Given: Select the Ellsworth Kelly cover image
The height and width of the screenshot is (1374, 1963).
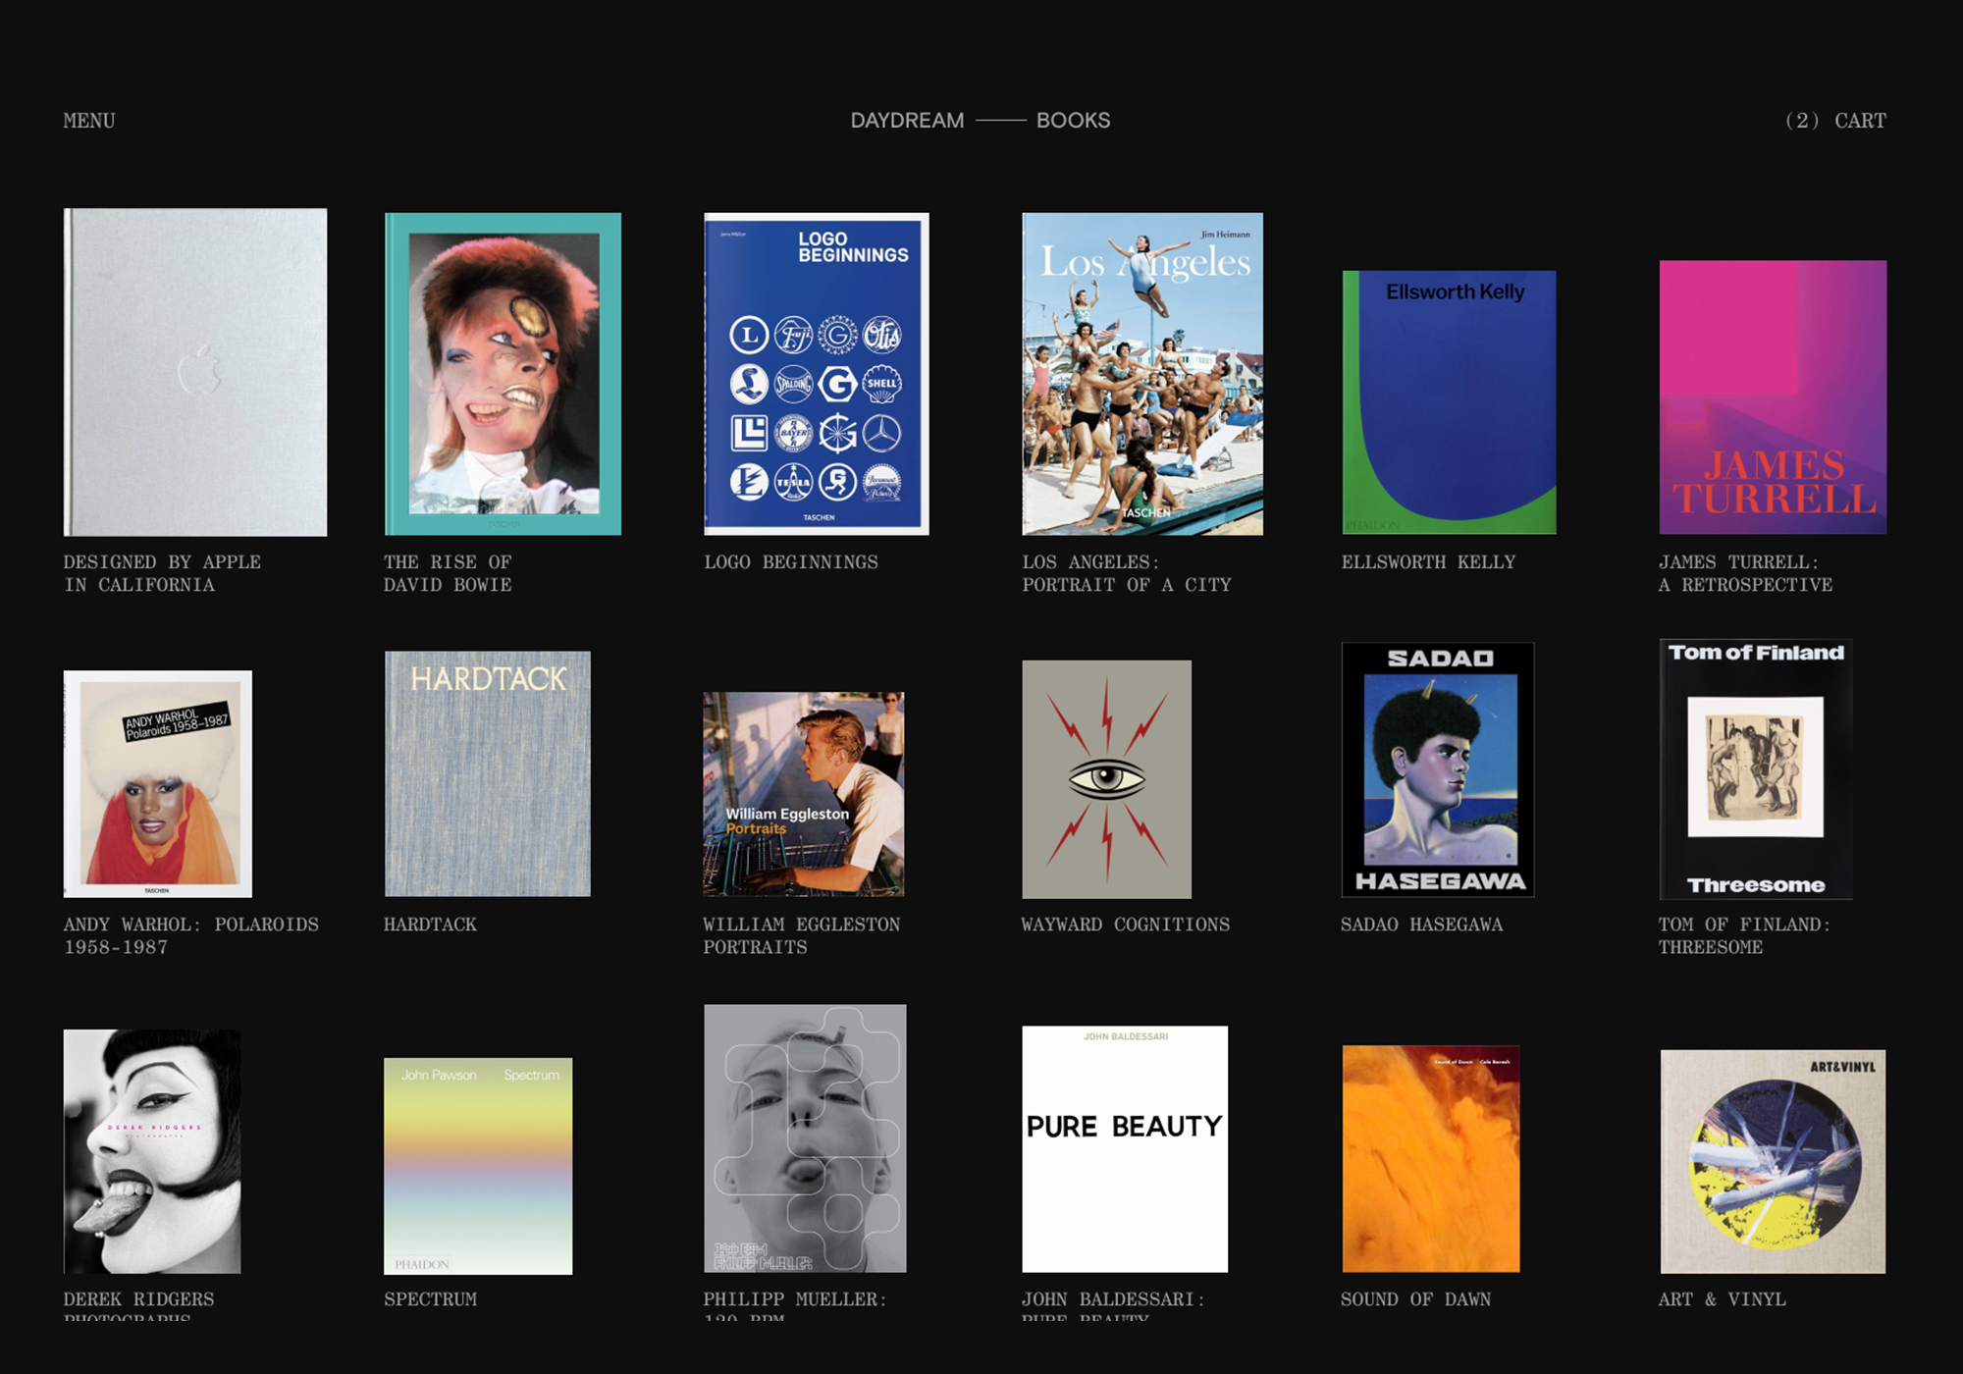Looking at the screenshot, I should pos(1449,402).
